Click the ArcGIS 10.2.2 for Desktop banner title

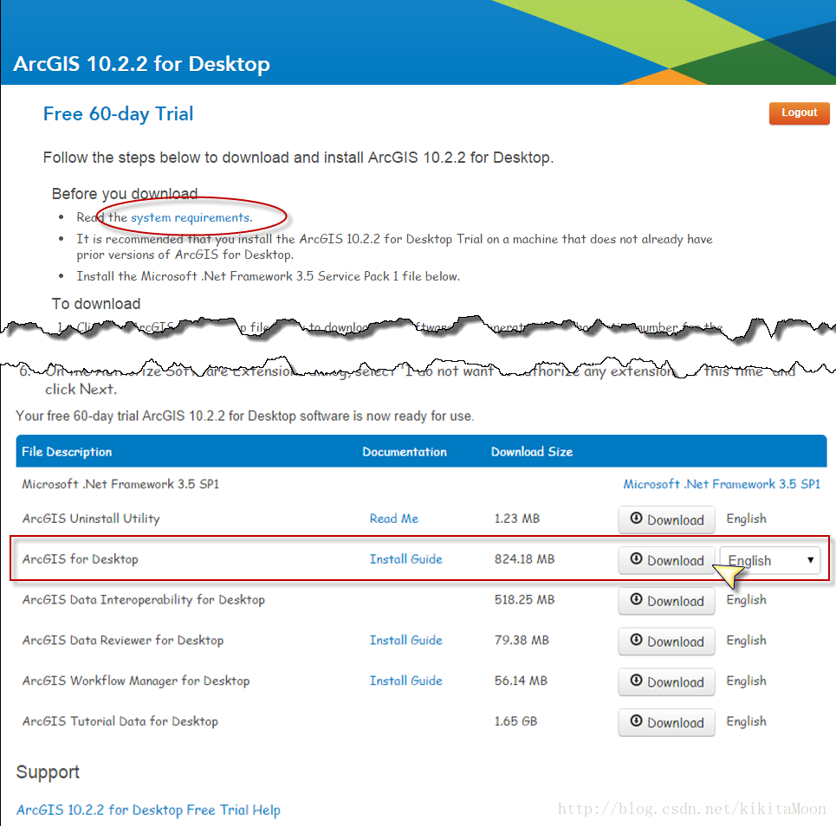tap(141, 64)
